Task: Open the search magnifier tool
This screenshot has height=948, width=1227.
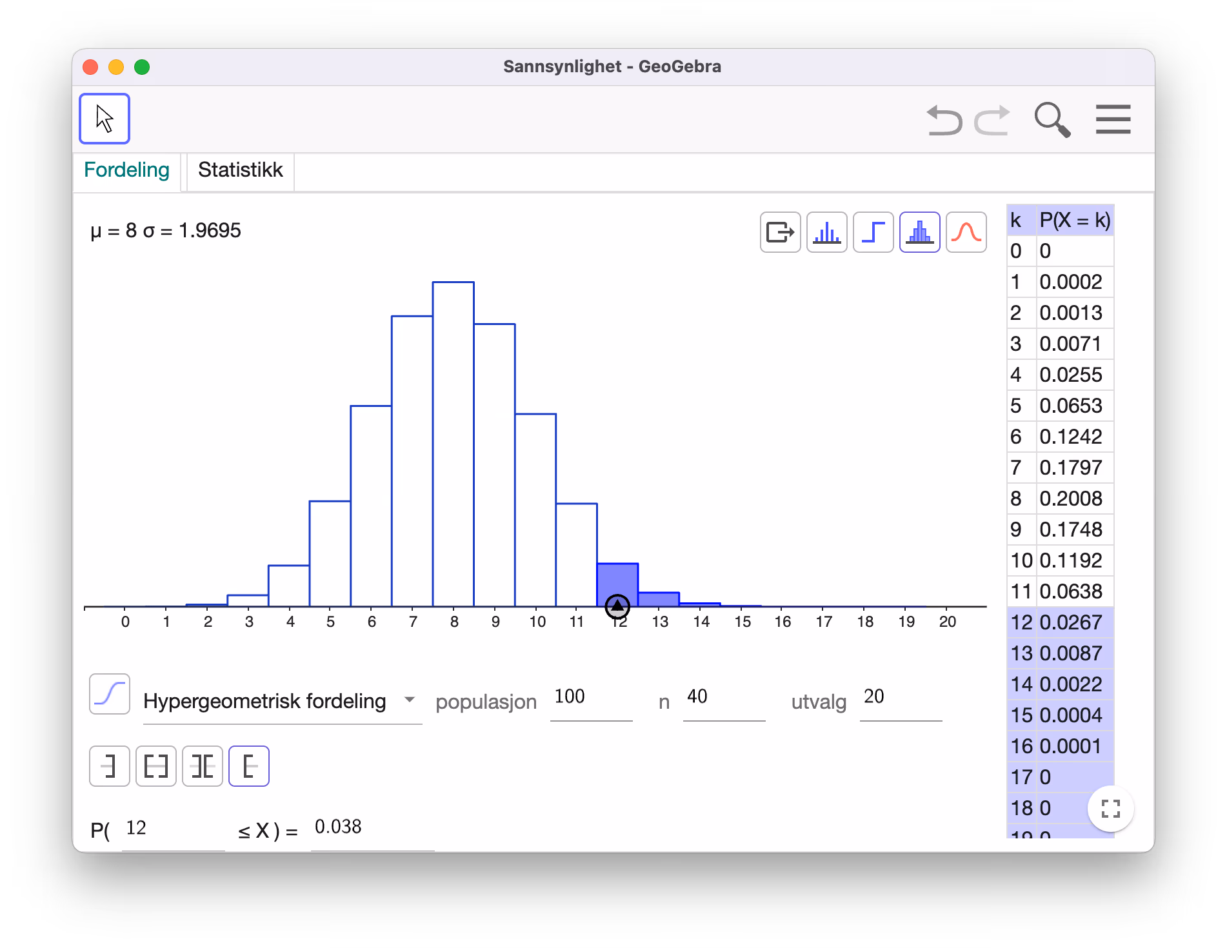Action: click(x=1052, y=120)
